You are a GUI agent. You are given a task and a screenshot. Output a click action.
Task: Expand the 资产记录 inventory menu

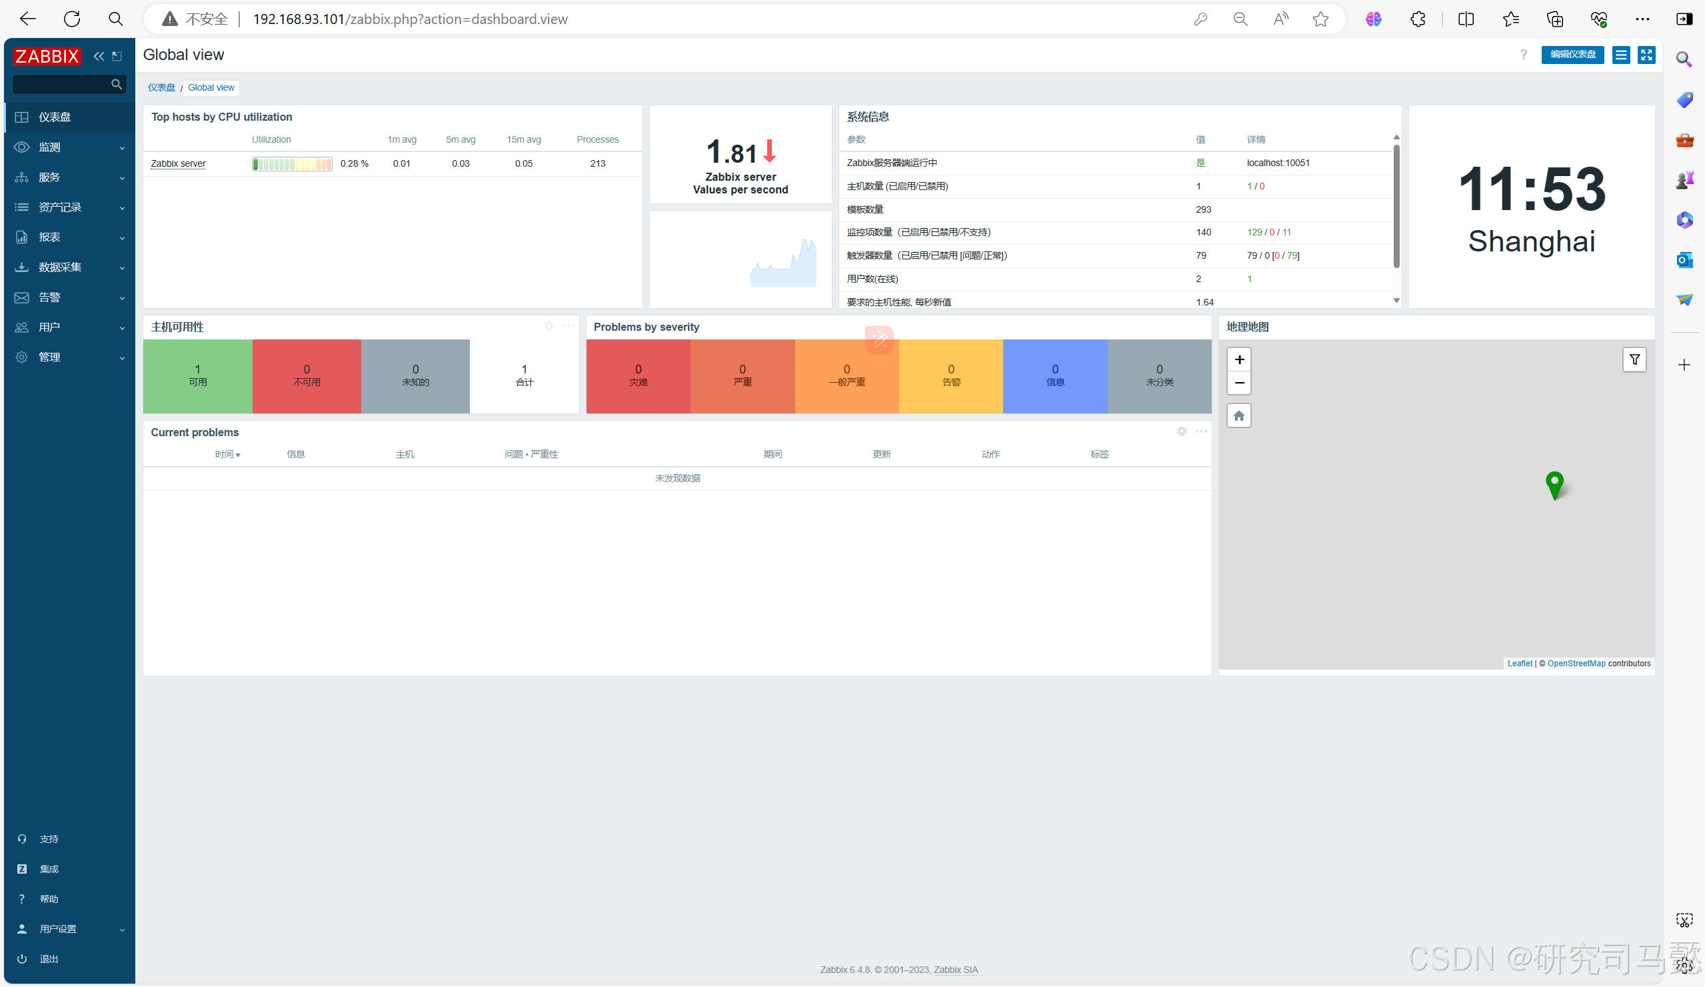click(70, 207)
